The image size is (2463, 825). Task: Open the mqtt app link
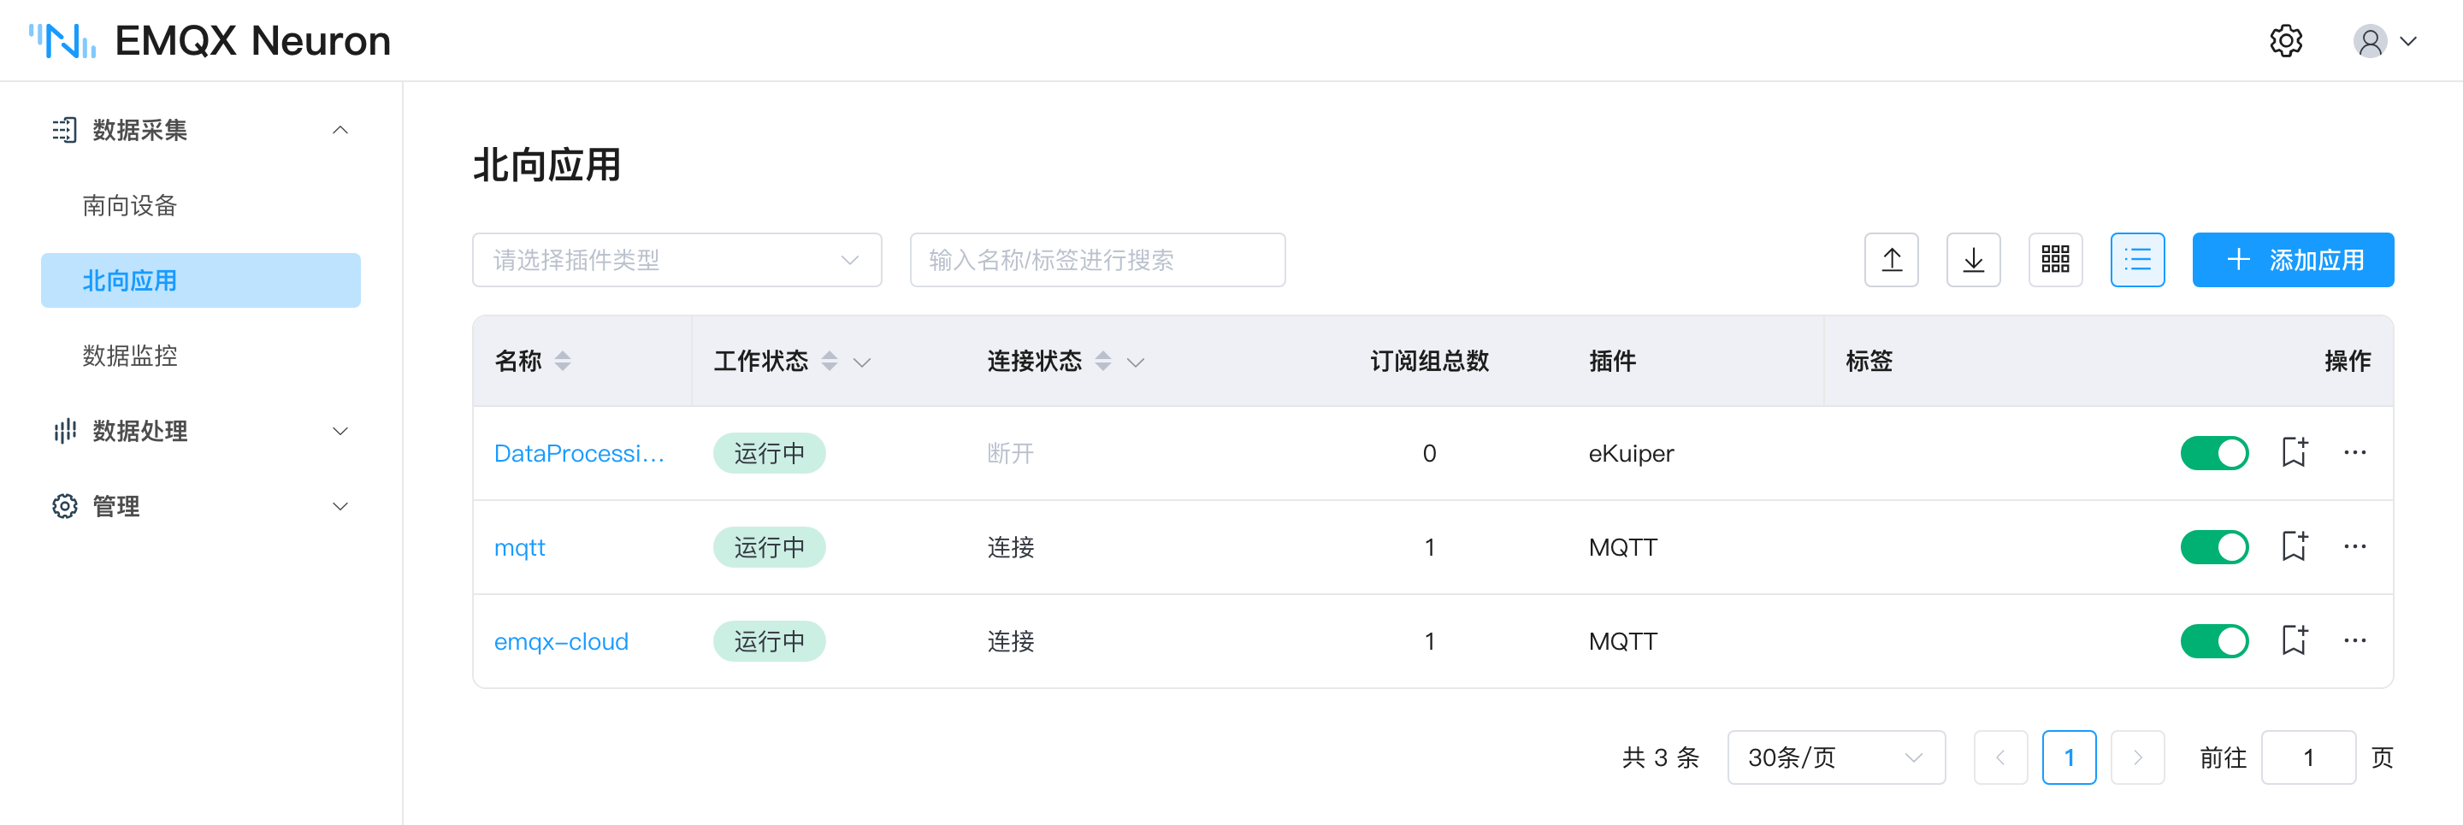(519, 548)
